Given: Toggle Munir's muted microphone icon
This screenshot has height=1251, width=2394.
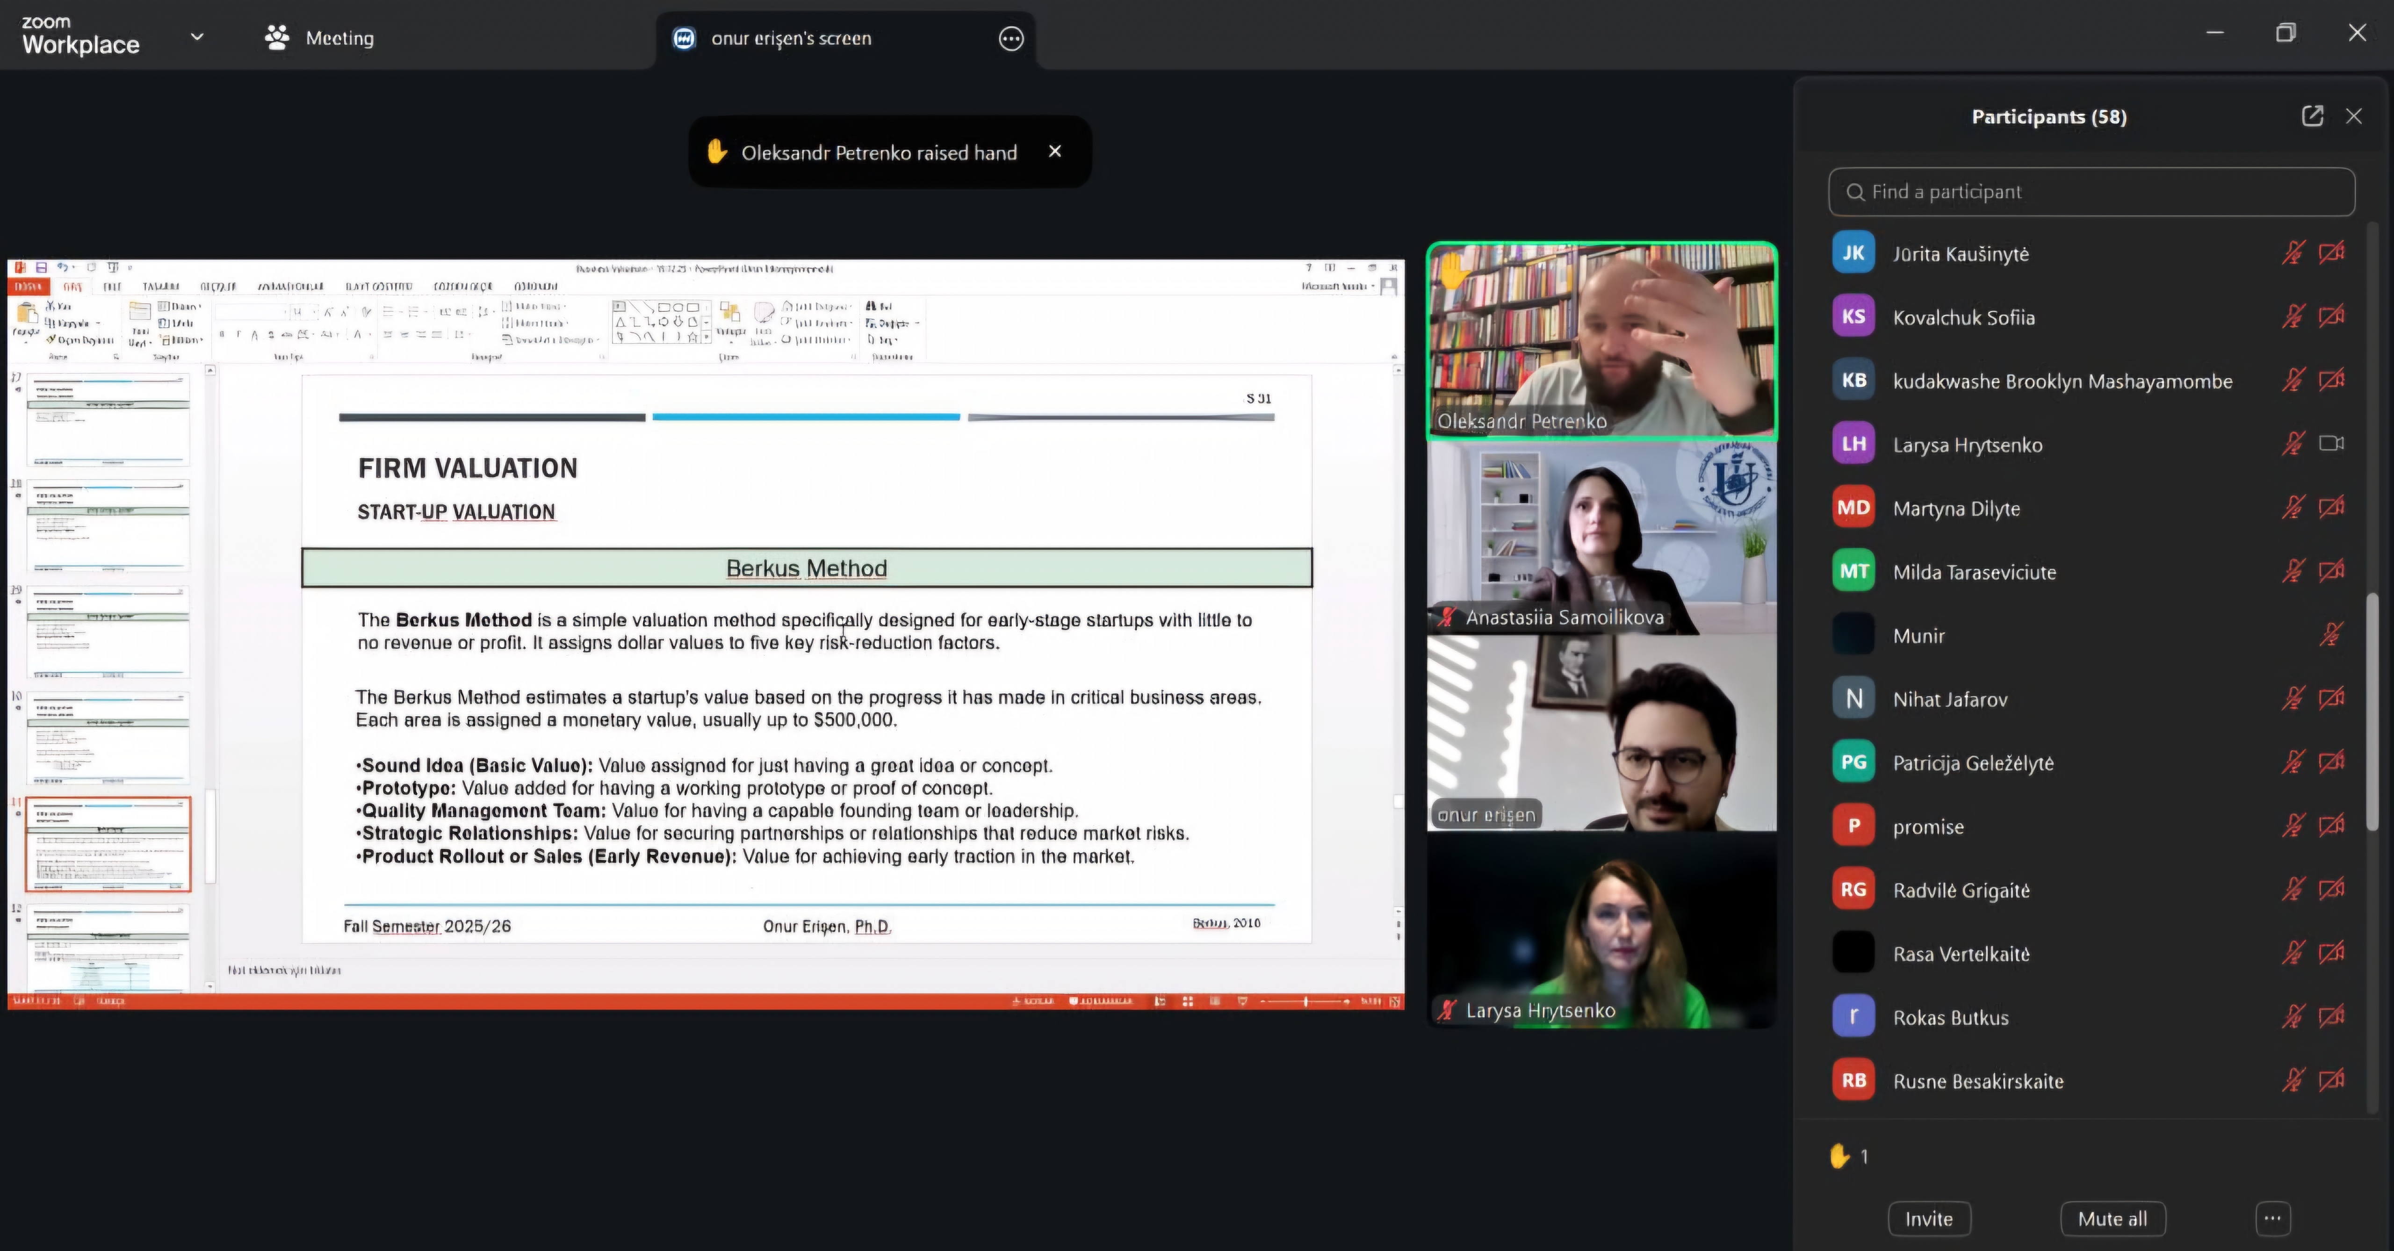Looking at the screenshot, I should [2331, 635].
